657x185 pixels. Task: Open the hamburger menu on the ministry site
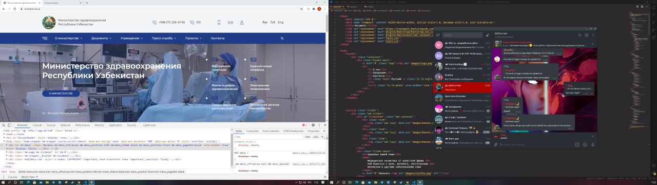point(45,39)
